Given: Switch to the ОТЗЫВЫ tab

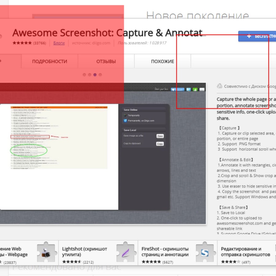Looking at the screenshot, I should (106, 61).
